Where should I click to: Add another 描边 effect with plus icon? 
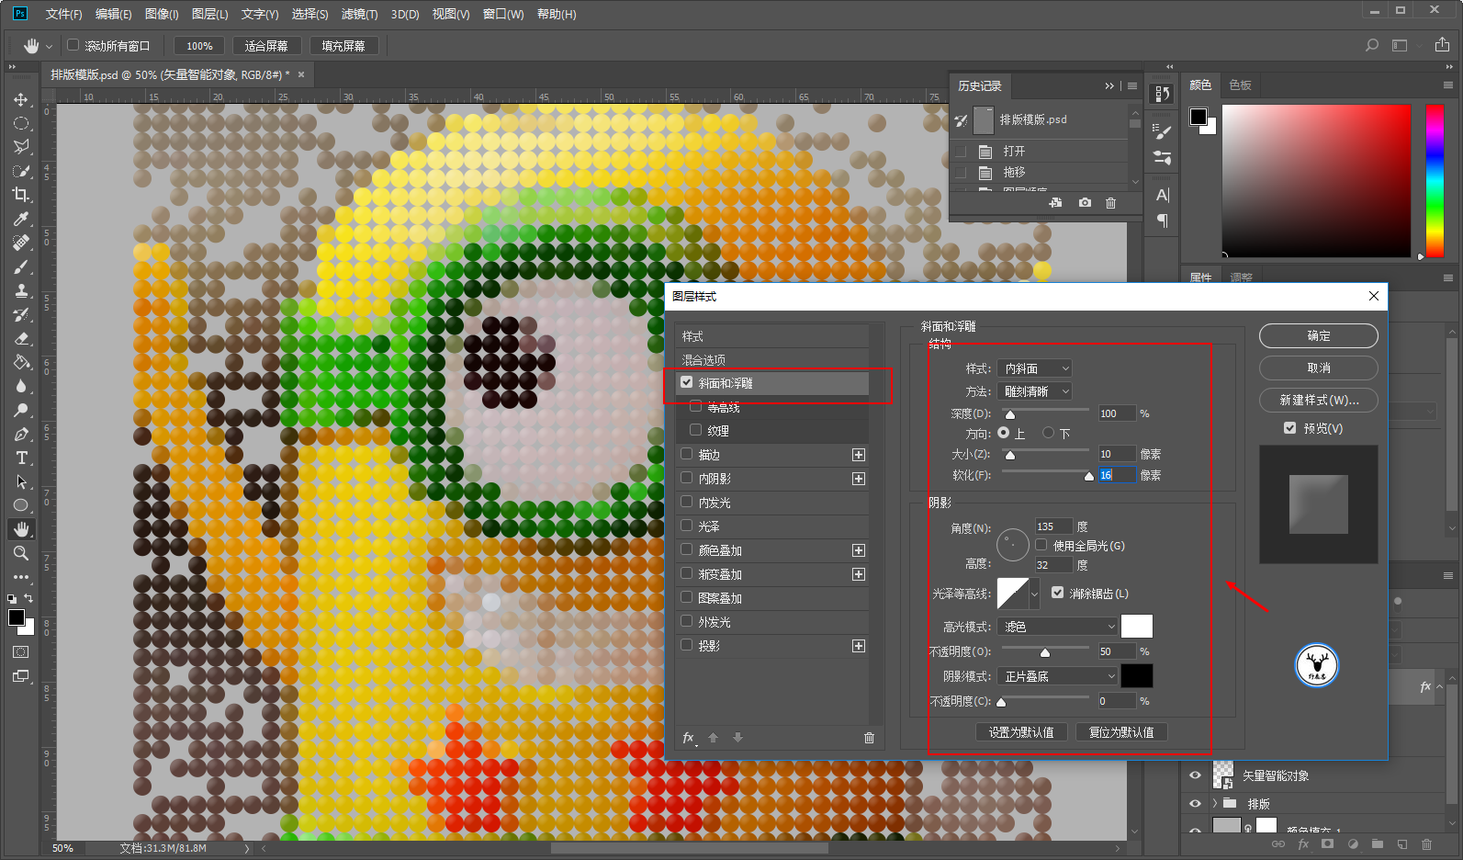pos(858,455)
